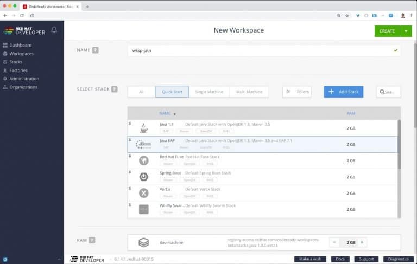Click the SELECT STACK help icon

click(115, 89)
